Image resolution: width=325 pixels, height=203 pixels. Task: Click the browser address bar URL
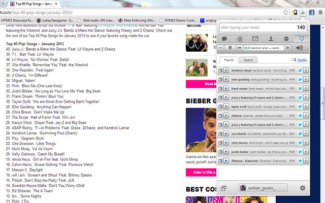(x=36, y=12)
